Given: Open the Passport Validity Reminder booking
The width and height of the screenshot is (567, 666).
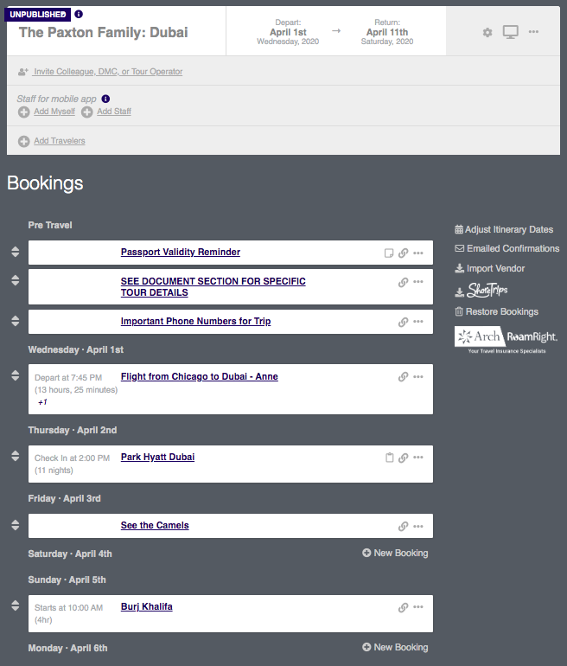Looking at the screenshot, I should coord(181,252).
